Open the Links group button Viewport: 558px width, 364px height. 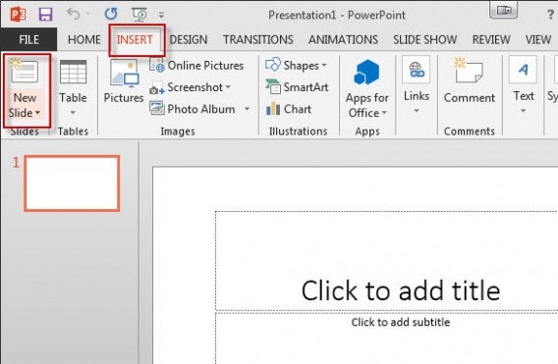pos(417,85)
